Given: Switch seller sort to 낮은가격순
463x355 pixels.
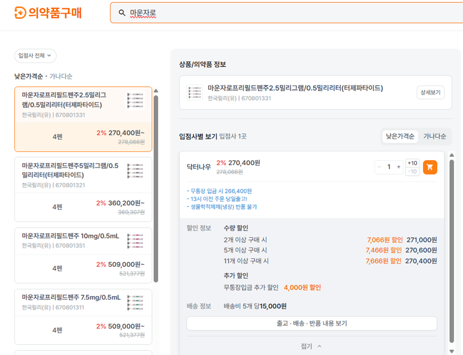Looking at the screenshot, I should (x=400, y=136).
